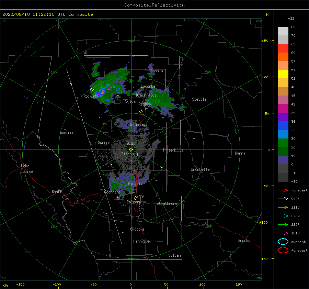309x289 pixels.
Task: Click the Calgary city label
Action: 134,202
